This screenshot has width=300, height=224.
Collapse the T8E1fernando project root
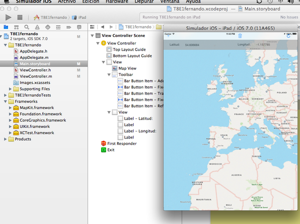(x=1, y=36)
